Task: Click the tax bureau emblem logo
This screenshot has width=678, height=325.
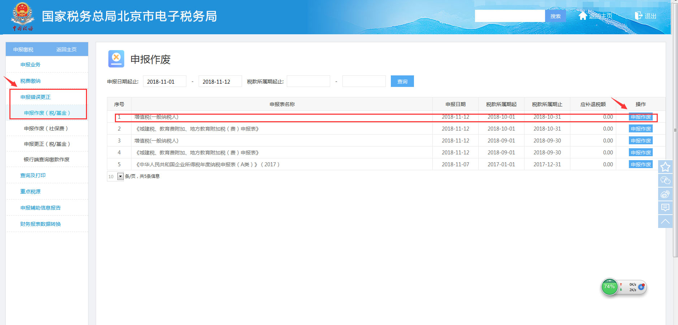Action: click(22, 17)
